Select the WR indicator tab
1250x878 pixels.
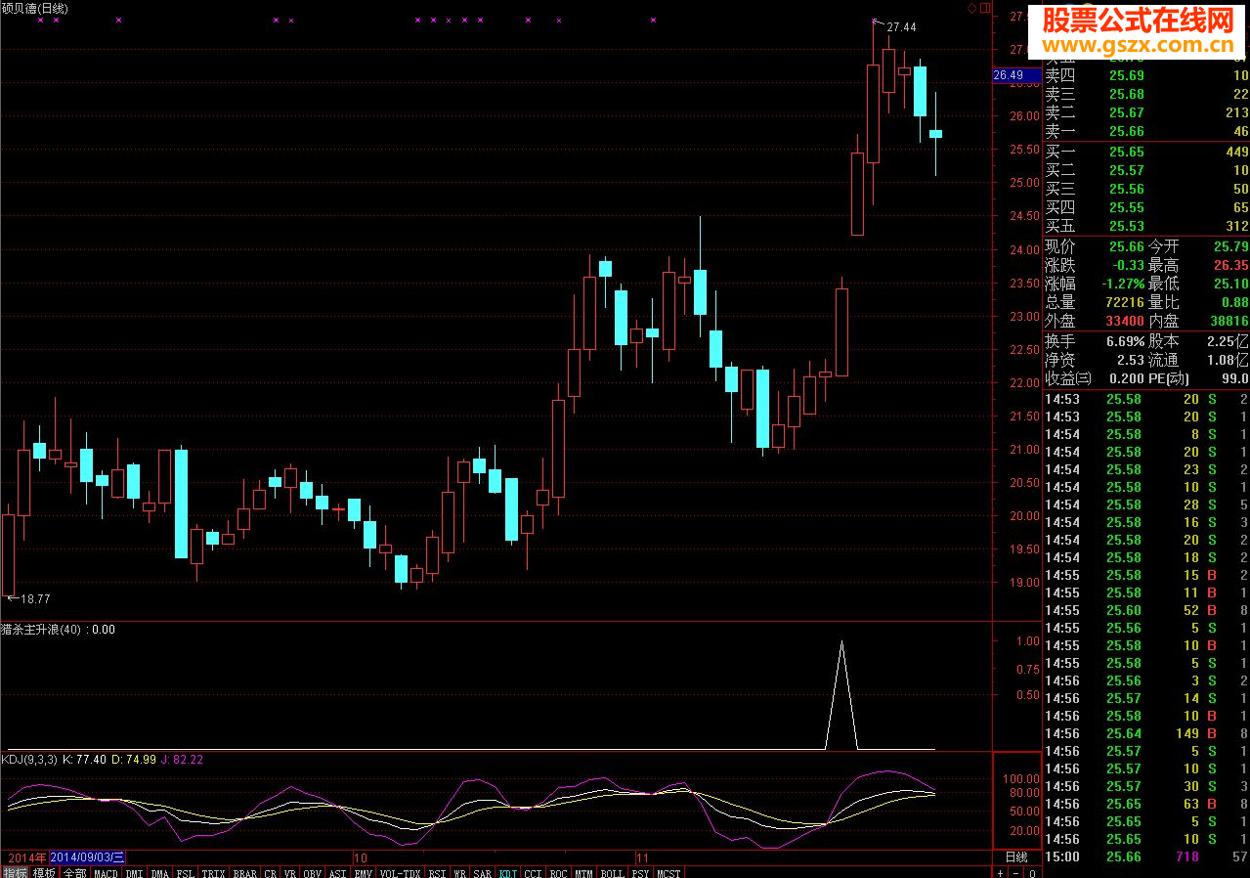[x=460, y=872]
